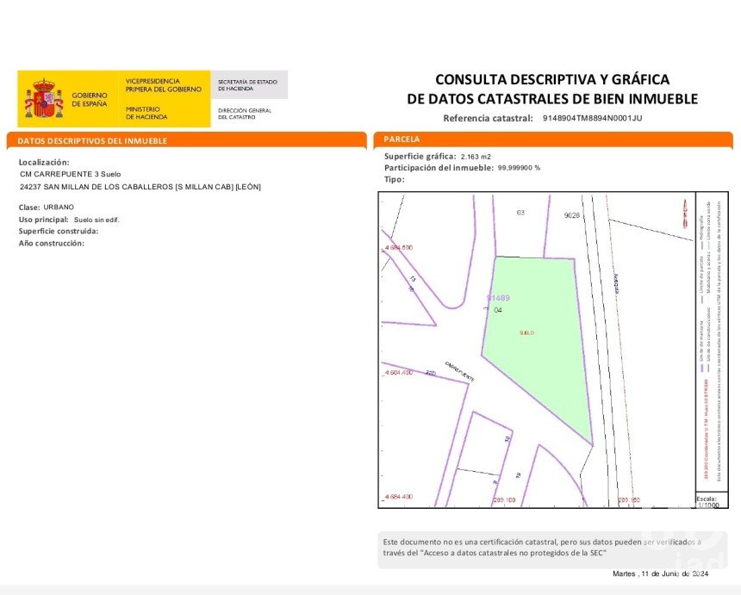Click the 'Localización:' label
The image size is (741, 595).
click(44, 163)
